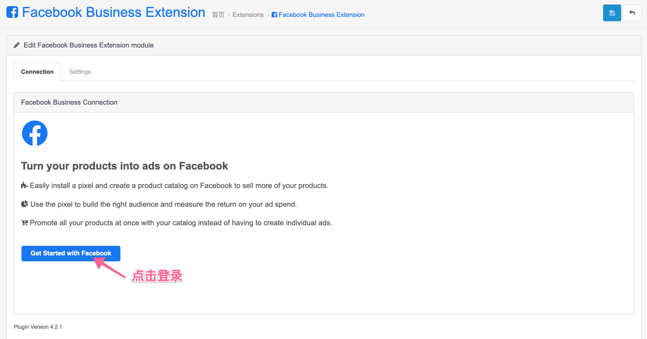Click the puzzle piece icon beside pixel install text

(25, 185)
